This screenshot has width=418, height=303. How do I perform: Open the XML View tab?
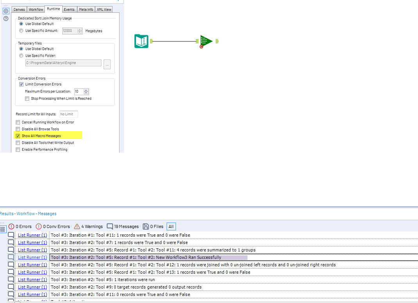(104, 9)
